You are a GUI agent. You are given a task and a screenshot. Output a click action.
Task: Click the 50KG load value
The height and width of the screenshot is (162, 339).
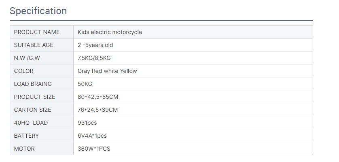pyautogui.click(x=85, y=84)
